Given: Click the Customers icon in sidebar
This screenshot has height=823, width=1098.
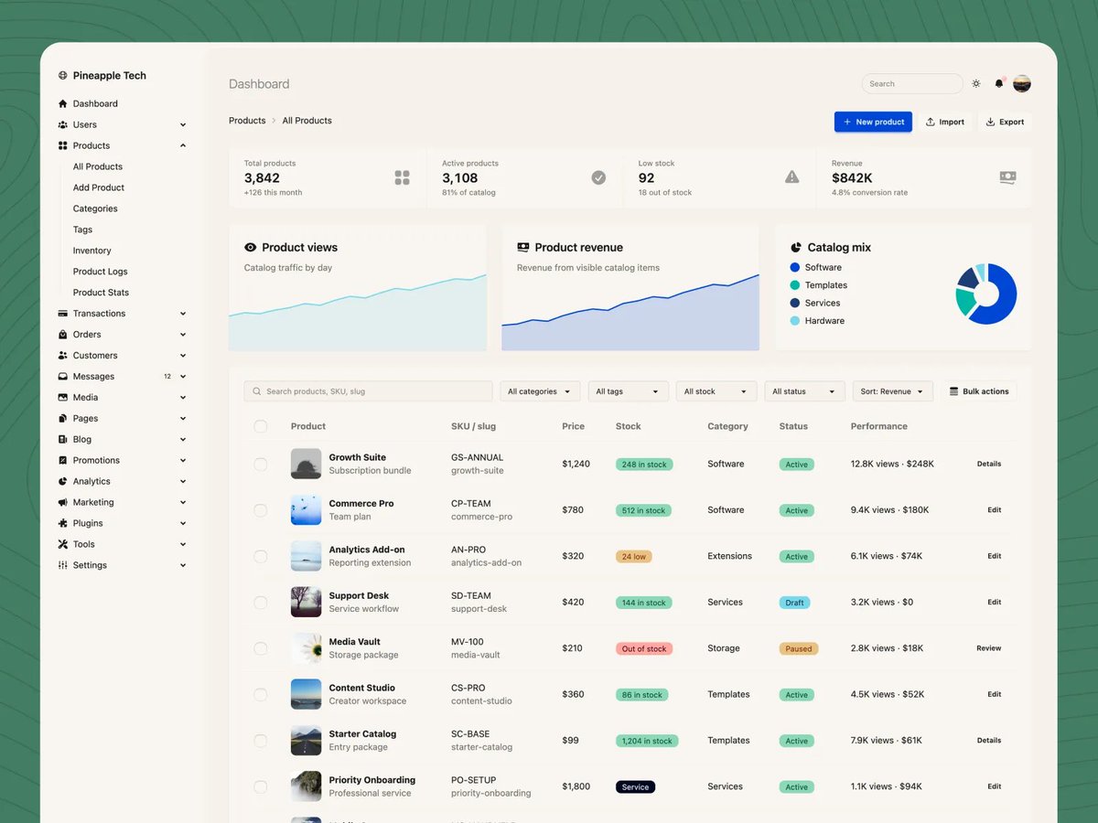Looking at the screenshot, I should (x=62, y=356).
